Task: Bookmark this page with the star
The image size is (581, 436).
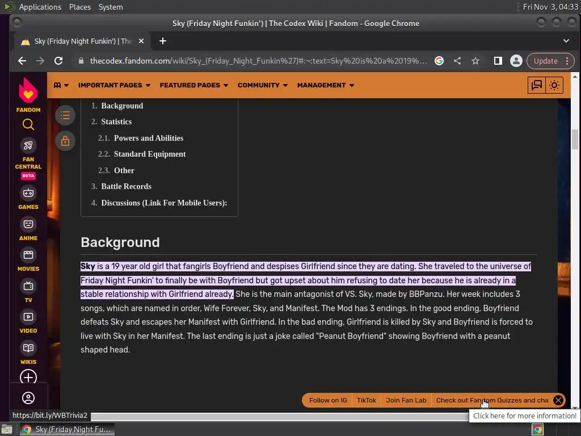Action: (475, 61)
